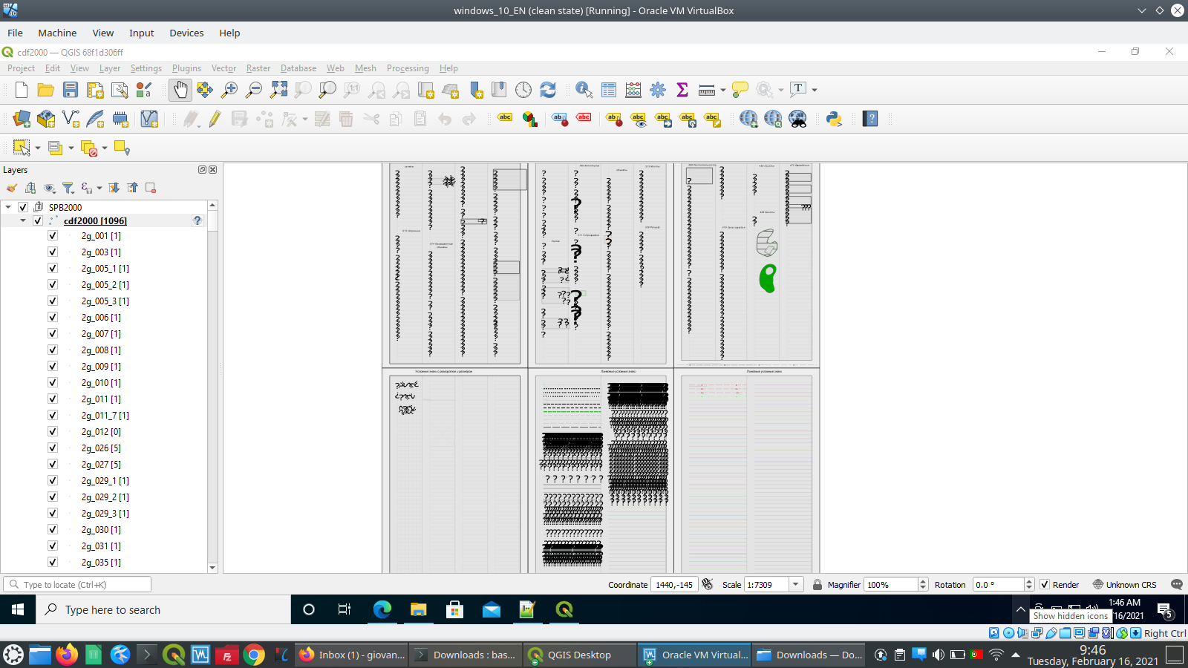Open the Data Source Manager

coord(20,119)
